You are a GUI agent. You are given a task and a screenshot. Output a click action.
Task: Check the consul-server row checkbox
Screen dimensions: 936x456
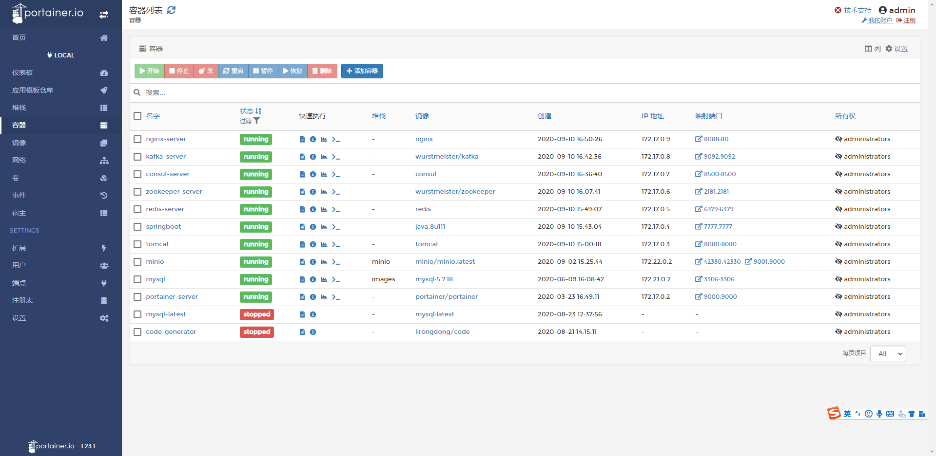[137, 174]
